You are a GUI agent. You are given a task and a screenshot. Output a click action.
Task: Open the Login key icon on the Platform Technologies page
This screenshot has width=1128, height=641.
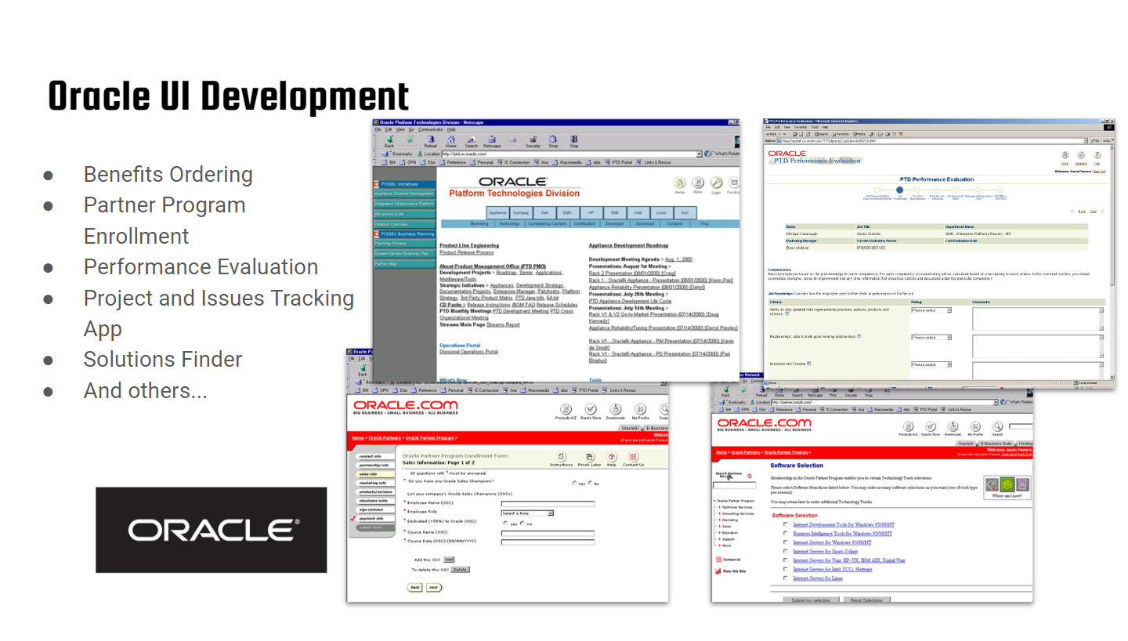(x=716, y=184)
